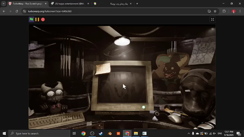
Task: Open the Windows Start menu
Action: [x=4, y=133]
